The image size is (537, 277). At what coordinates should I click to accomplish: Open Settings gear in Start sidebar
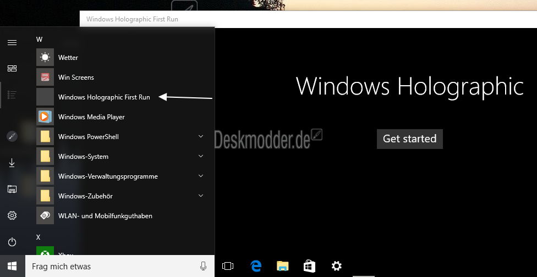coord(12,215)
